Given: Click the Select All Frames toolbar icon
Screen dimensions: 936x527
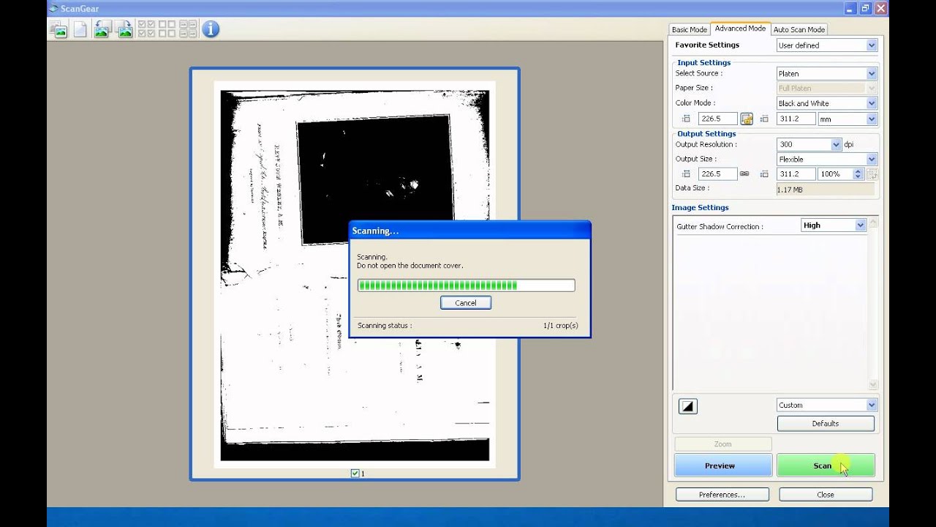Looking at the screenshot, I should 187,29.
